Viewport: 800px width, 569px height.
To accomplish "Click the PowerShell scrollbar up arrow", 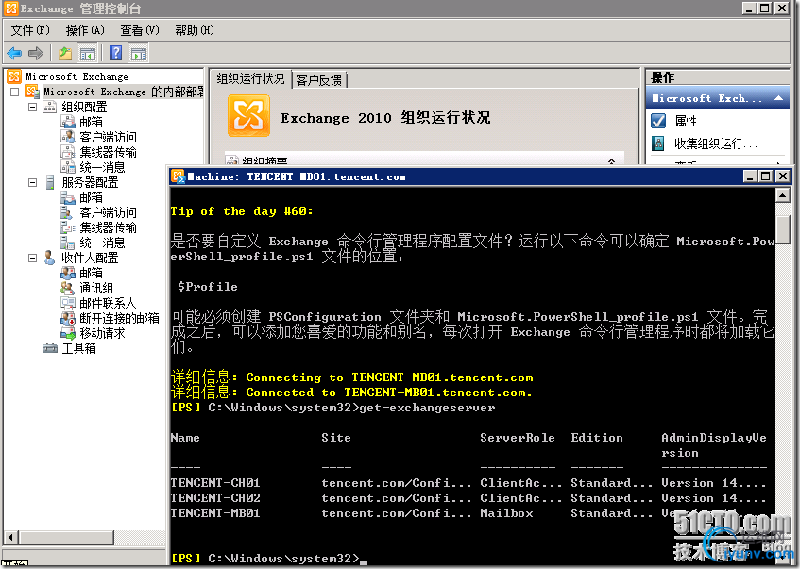I will tap(783, 195).
